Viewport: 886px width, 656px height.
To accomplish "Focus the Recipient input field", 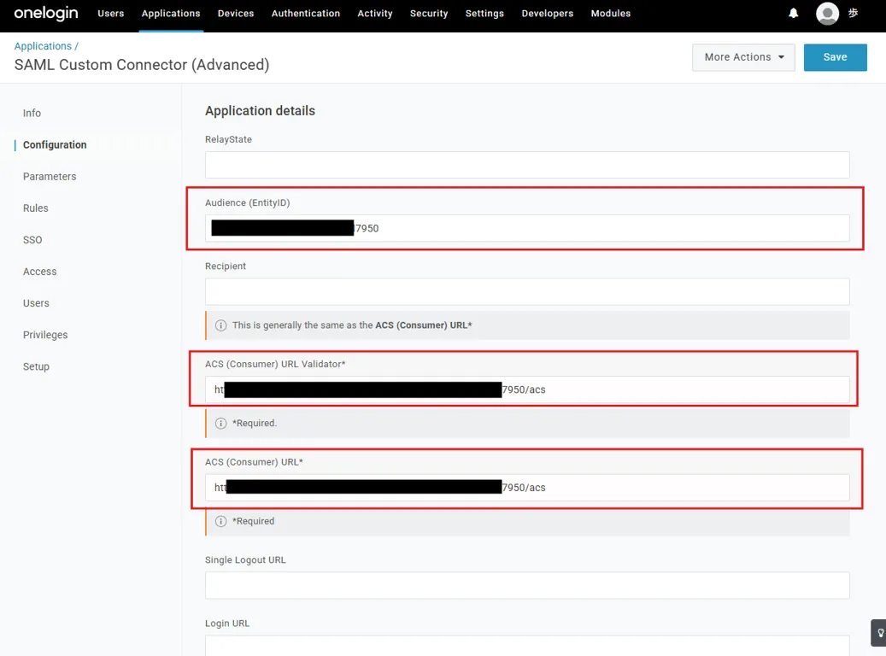I will (527, 291).
